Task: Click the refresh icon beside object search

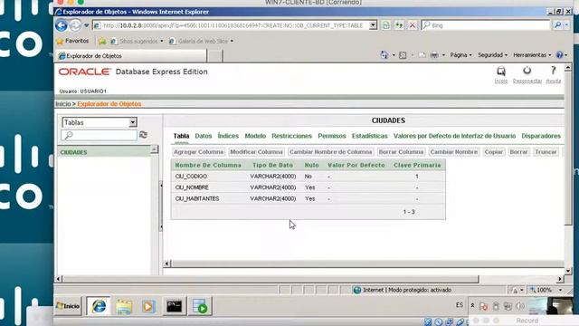Action: click(x=143, y=135)
